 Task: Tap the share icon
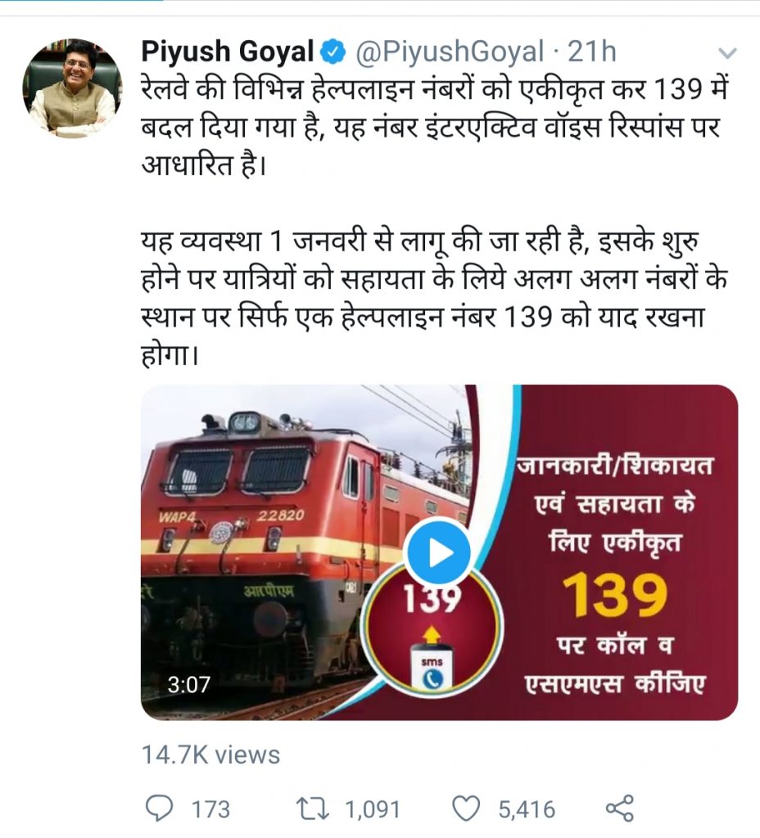click(619, 808)
